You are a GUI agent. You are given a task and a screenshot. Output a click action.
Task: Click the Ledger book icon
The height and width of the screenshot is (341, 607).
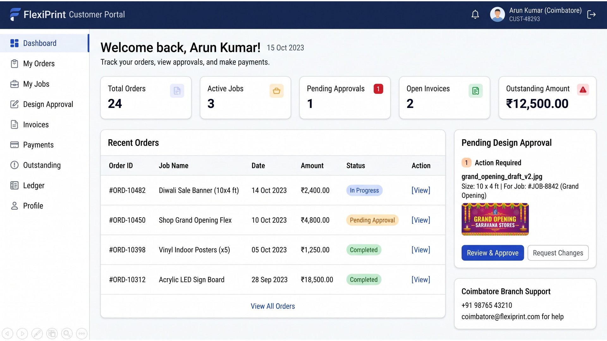click(x=15, y=185)
